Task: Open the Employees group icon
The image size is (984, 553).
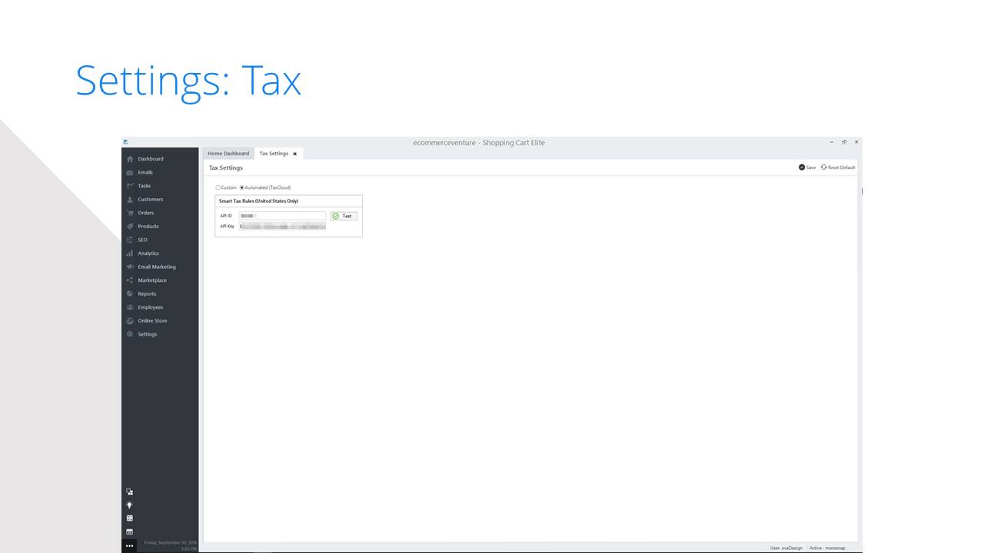Action: point(130,307)
